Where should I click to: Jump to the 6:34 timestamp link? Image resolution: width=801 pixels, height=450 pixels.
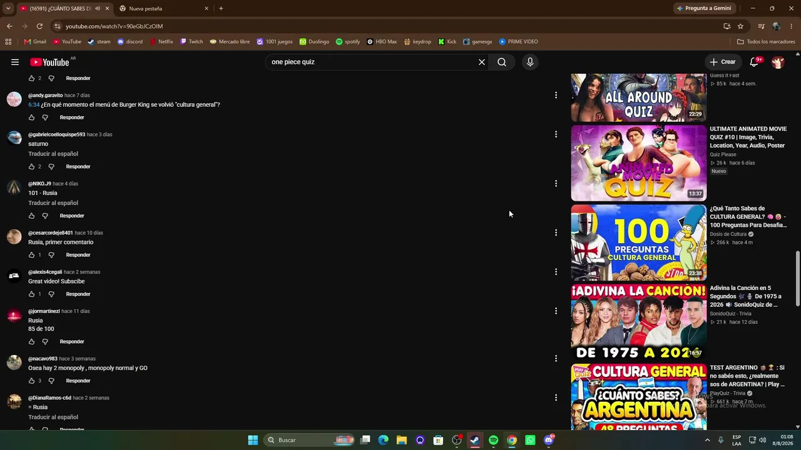[34, 105]
